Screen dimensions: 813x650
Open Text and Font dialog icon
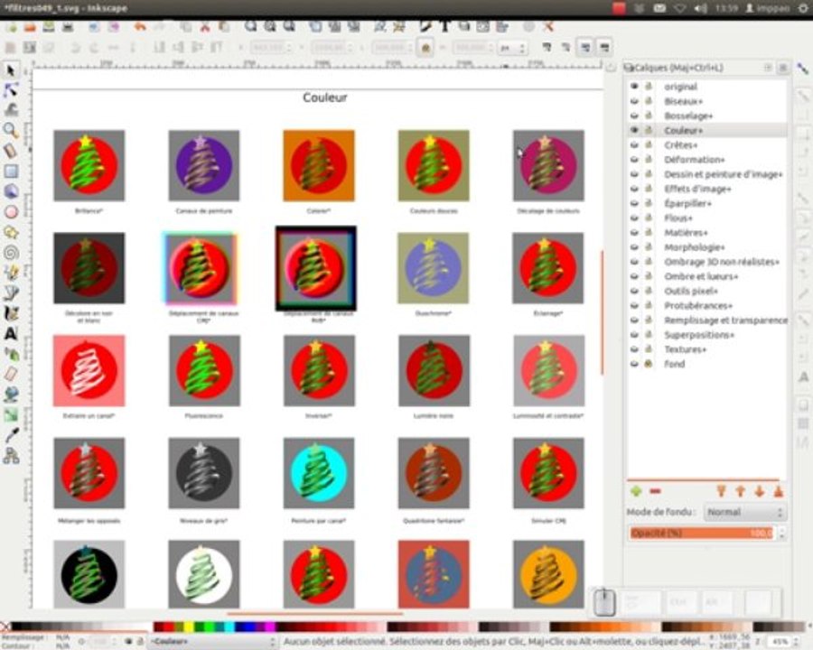pyautogui.click(x=444, y=26)
